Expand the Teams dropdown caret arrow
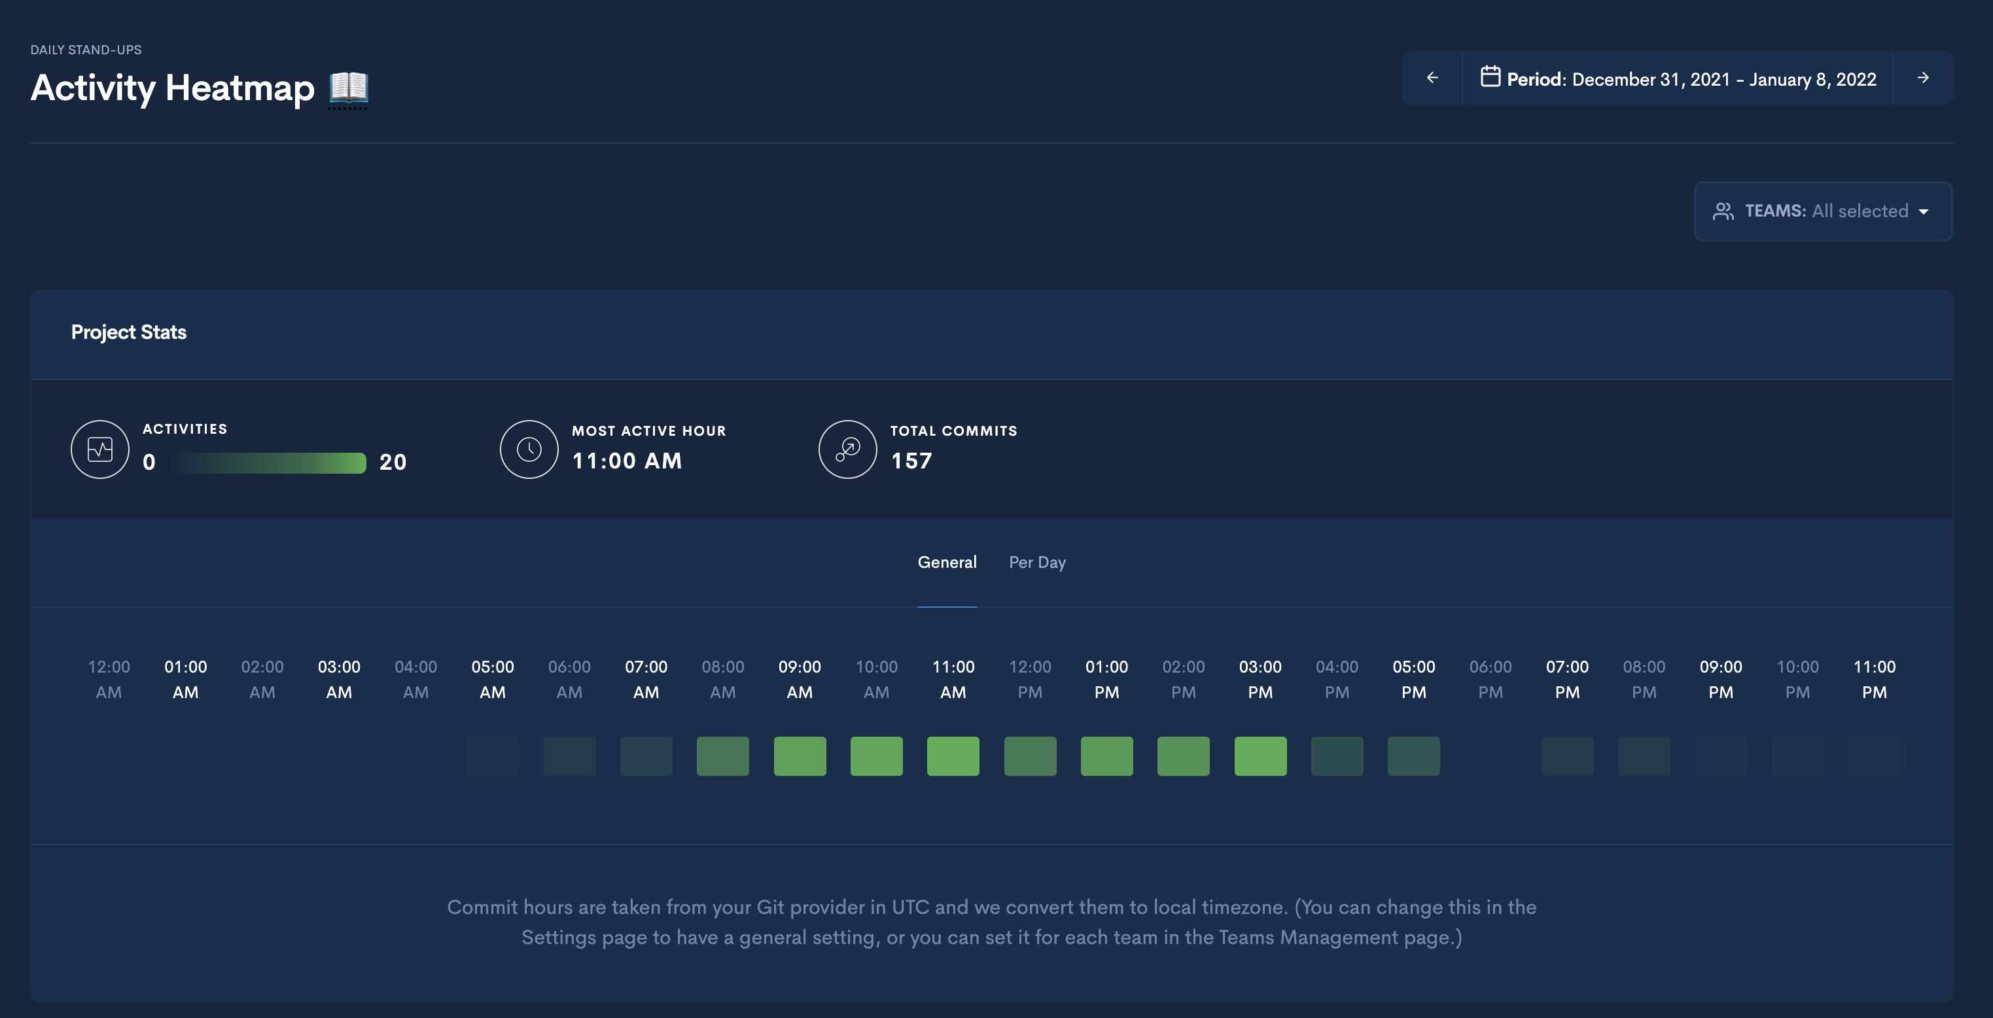Viewport: 1993px width, 1018px height. (1924, 212)
